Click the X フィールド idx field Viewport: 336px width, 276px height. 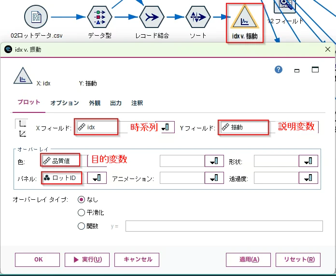pos(96,127)
